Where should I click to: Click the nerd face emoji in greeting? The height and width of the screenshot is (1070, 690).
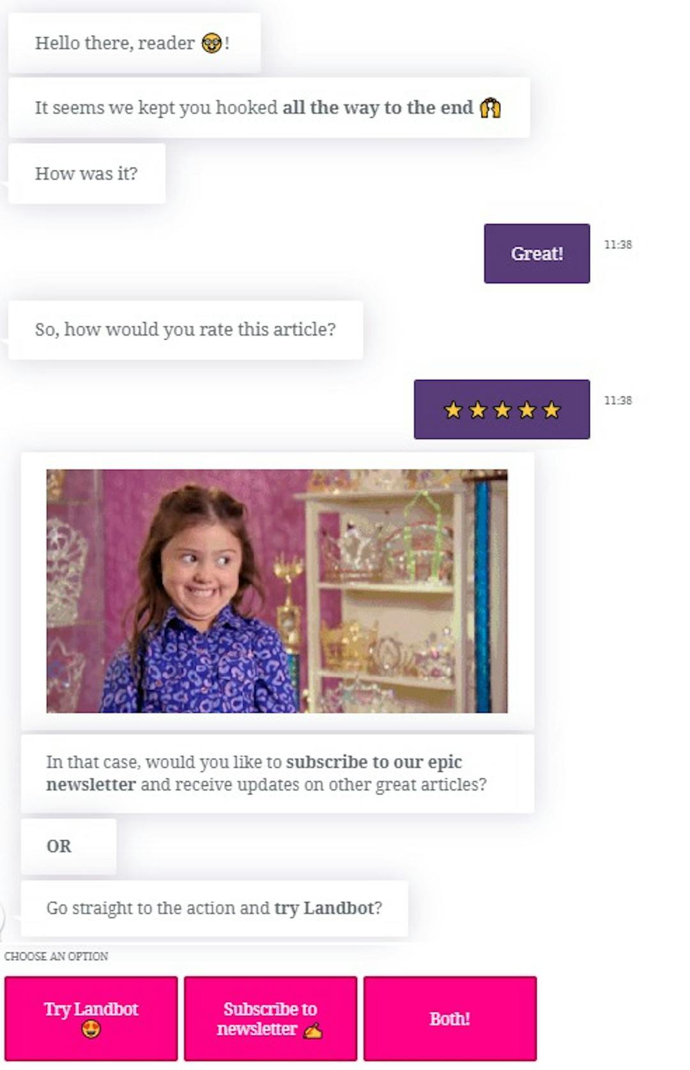pos(211,43)
